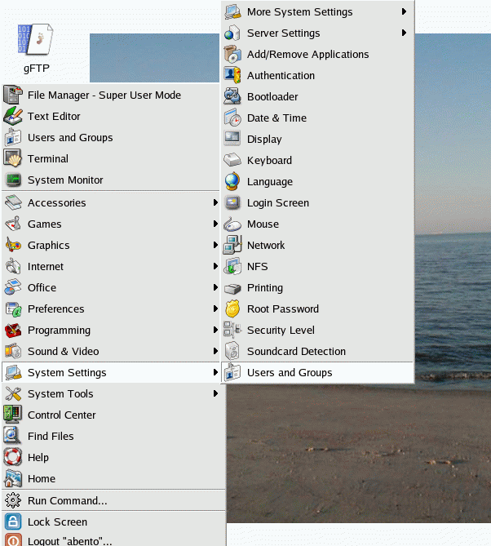
Task: Open the Games menu entry
Action: [111, 224]
